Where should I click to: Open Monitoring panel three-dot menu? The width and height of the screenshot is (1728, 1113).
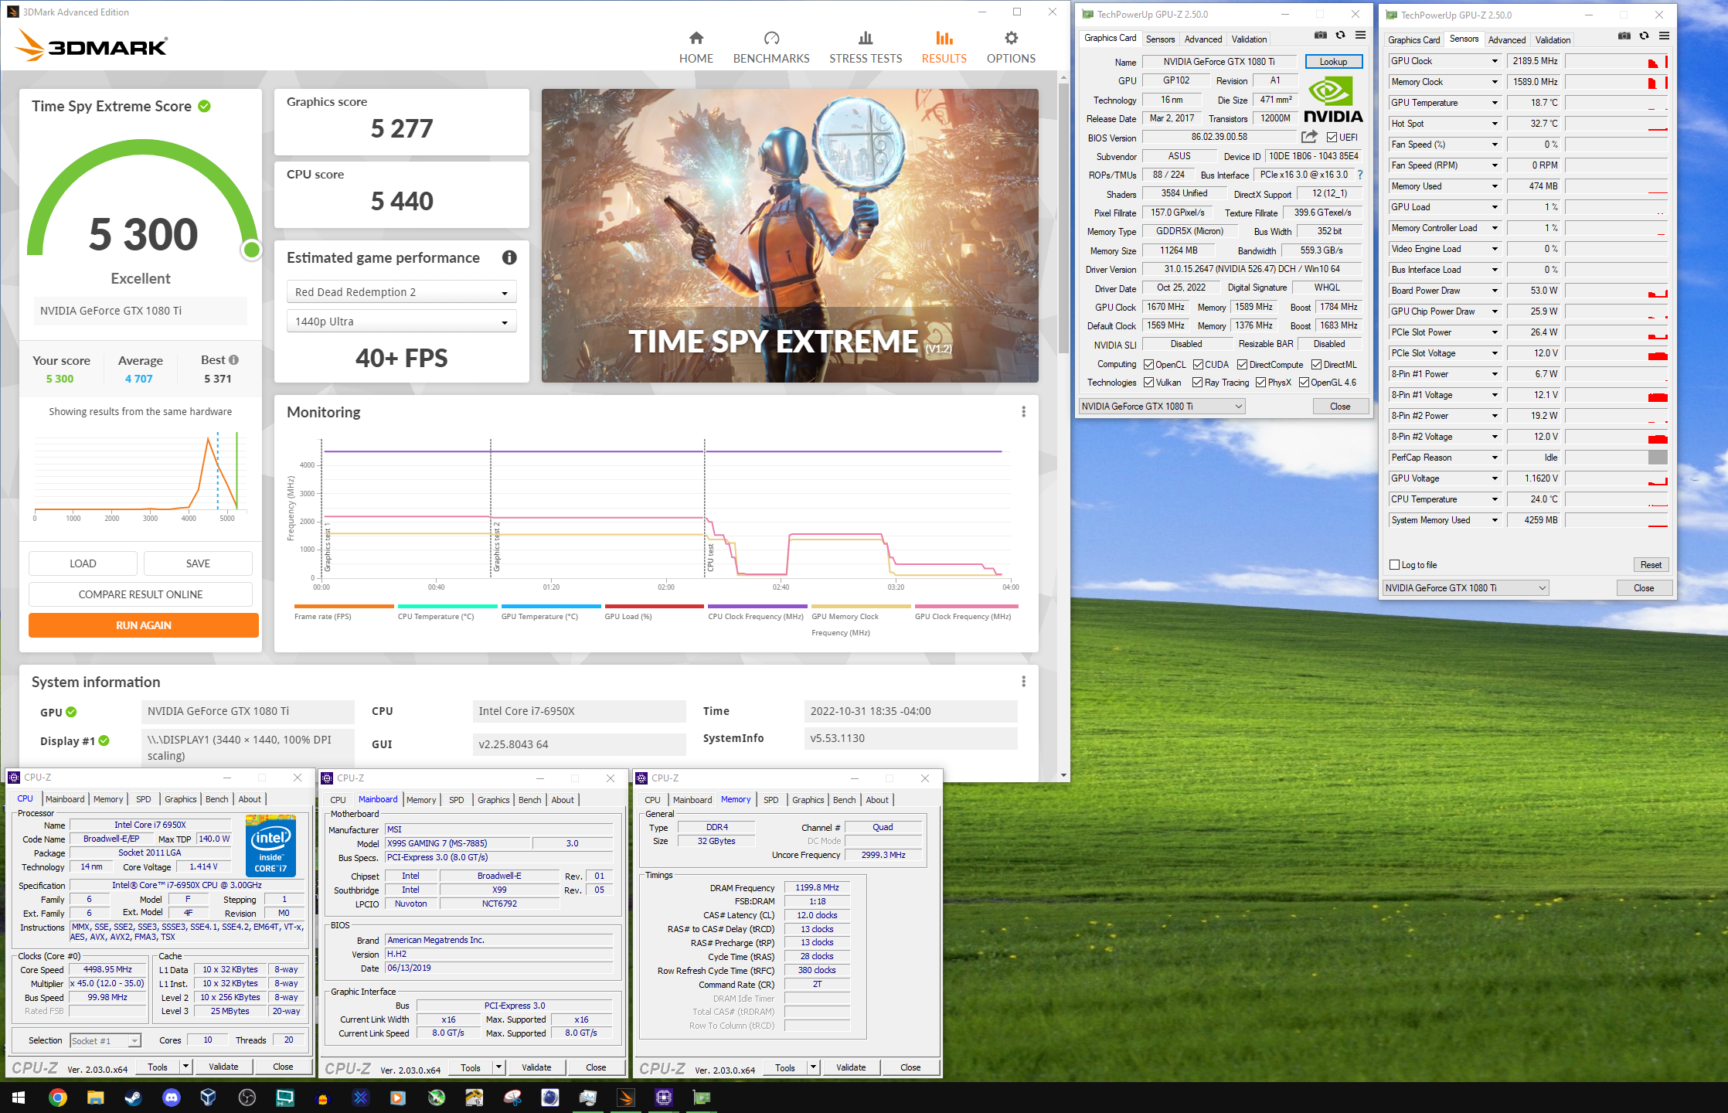(1023, 412)
